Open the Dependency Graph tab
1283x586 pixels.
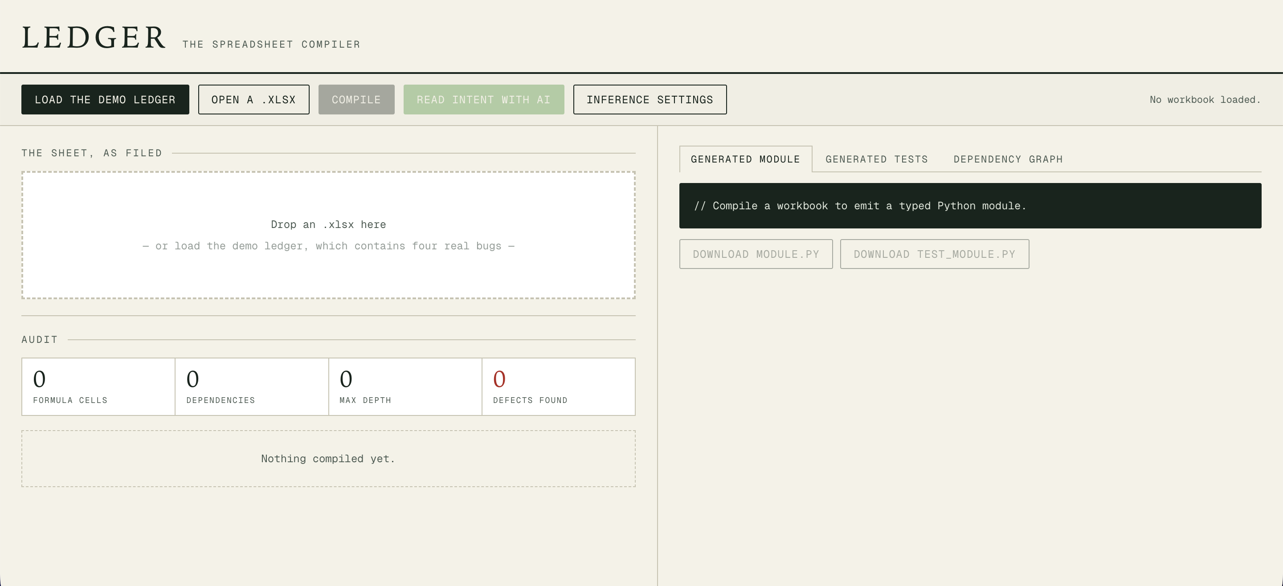coord(1008,159)
